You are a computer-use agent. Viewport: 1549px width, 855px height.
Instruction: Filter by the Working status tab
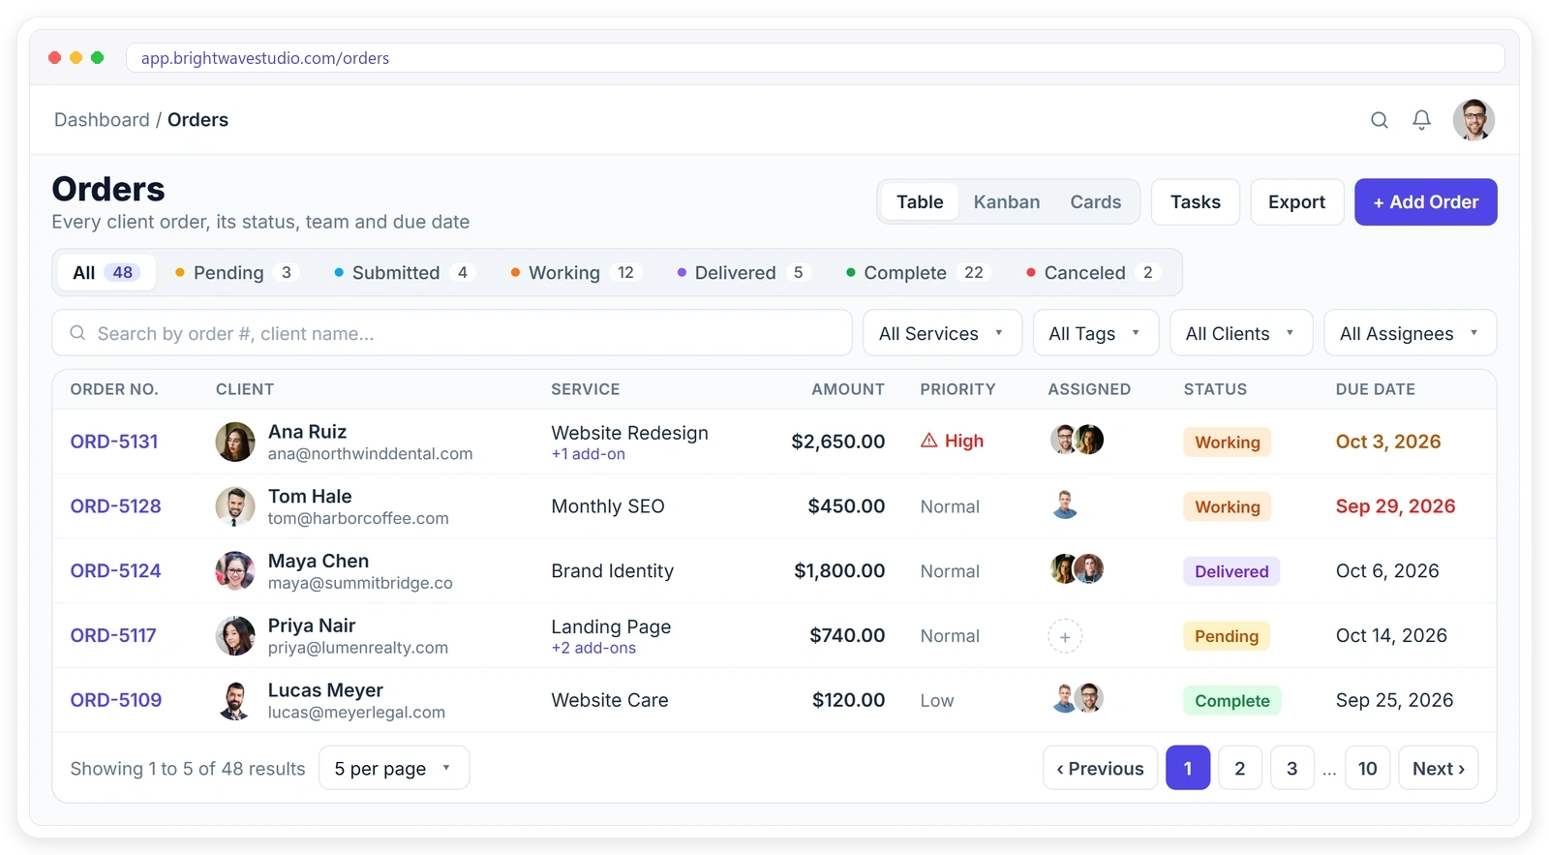[575, 273]
